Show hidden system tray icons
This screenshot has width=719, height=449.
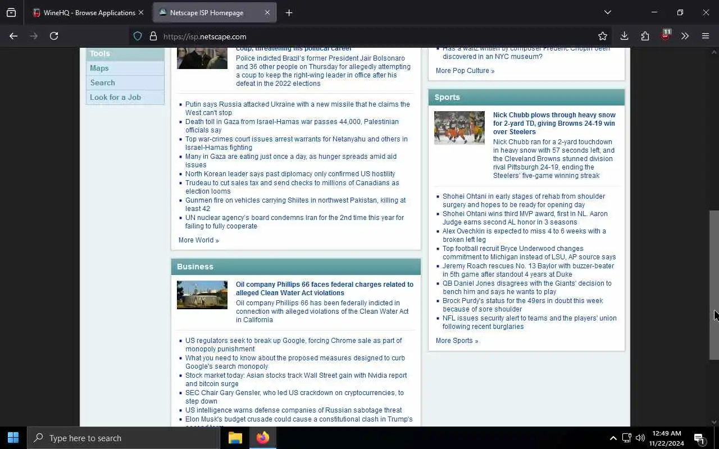click(x=613, y=438)
